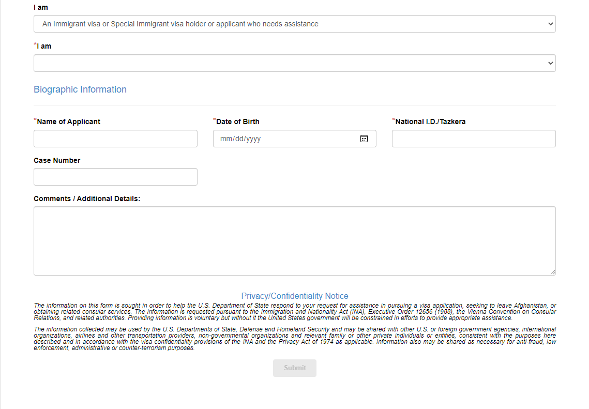Click the topmost "I am" label

tap(41, 7)
